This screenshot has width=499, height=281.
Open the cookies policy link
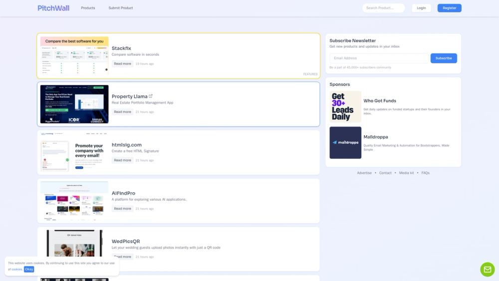(x=17, y=269)
